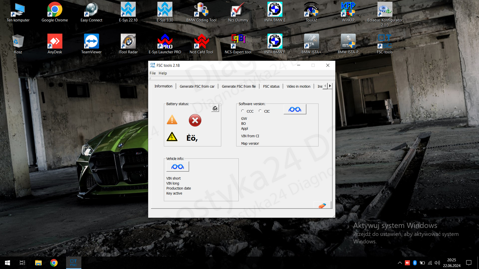Click the refresh icon in Battery status panel
Image resolution: width=479 pixels, height=269 pixels.
pyautogui.click(x=215, y=108)
